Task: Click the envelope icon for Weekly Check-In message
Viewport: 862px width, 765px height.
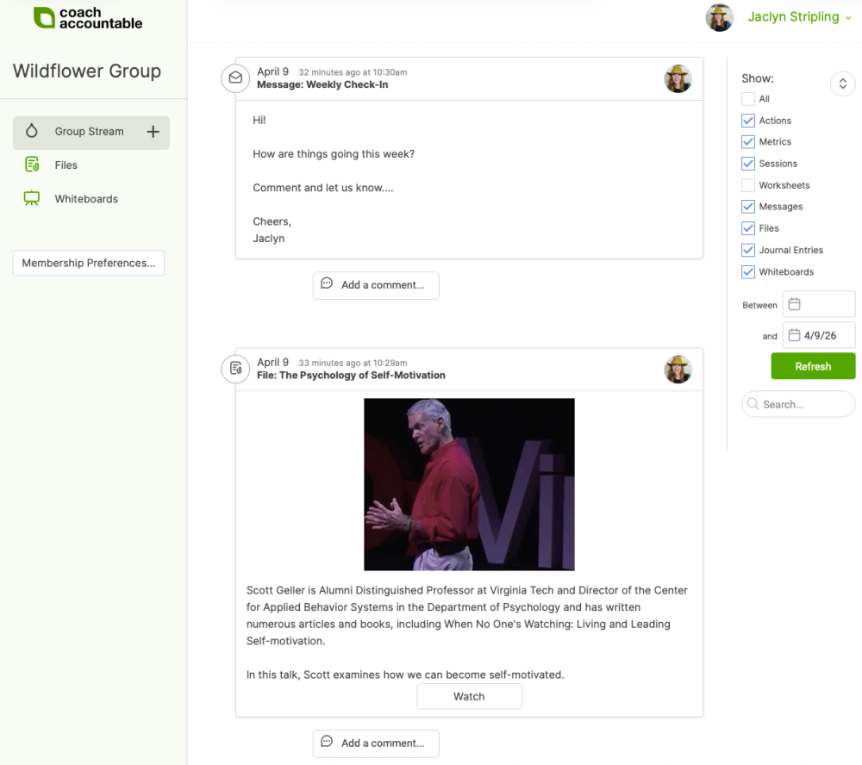Action: (235, 78)
